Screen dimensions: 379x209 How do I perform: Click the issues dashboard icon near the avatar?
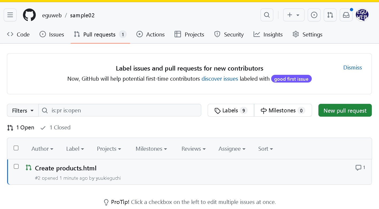tap(314, 15)
